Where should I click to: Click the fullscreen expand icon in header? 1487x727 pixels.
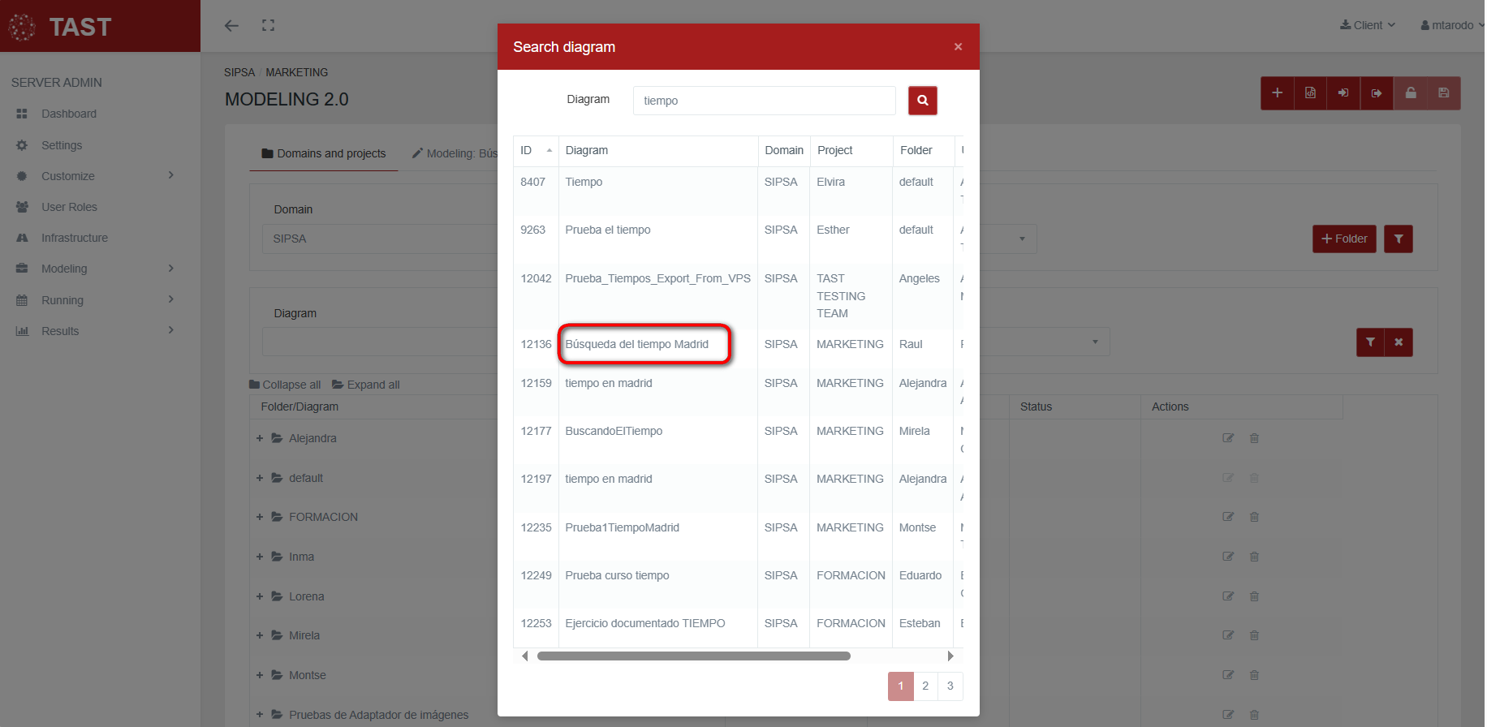[x=268, y=26]
